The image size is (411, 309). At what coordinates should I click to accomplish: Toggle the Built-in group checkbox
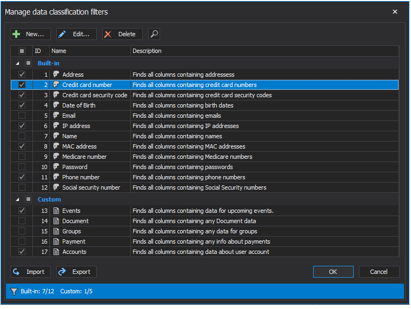28,63
